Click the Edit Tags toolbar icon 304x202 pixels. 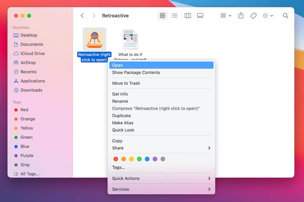tap(254, 16)
